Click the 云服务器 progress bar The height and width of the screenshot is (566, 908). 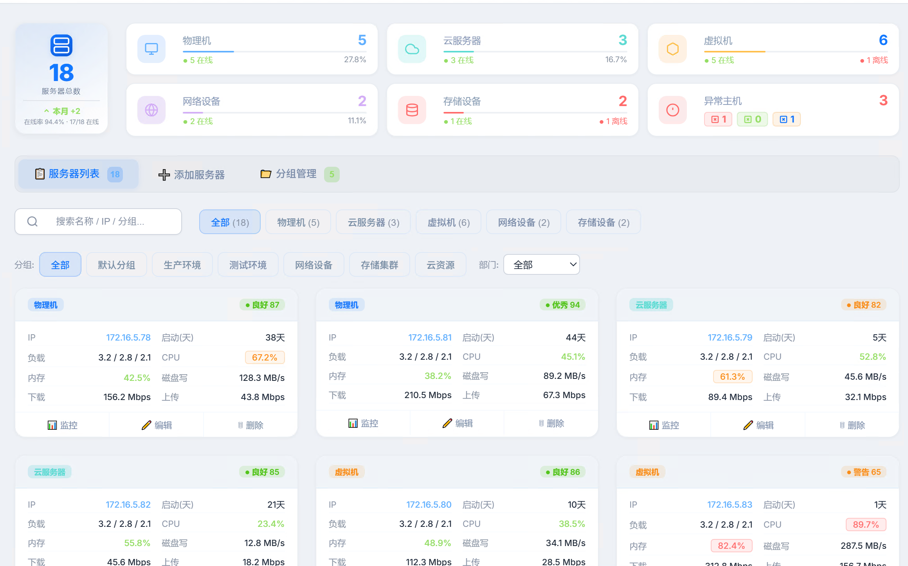click(x=535, y=51)
